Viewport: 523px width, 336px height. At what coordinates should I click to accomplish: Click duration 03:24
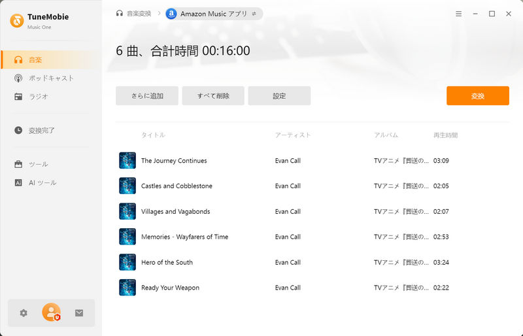(441, 262)
